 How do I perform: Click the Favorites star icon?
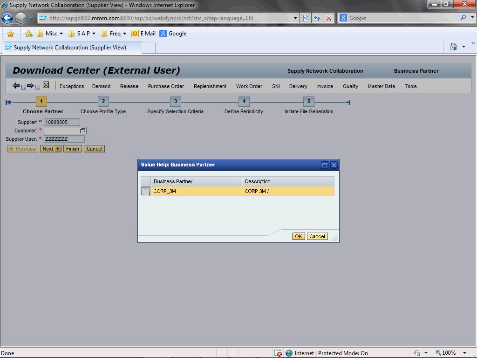(x=10, y=34)
